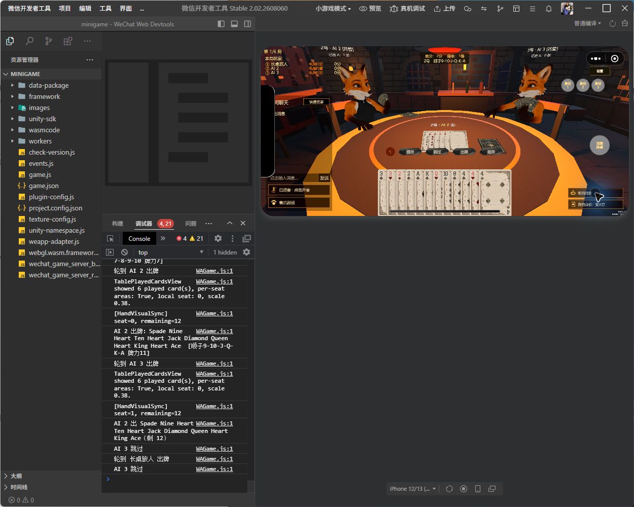Click the game chat message input field
634x507 pixels.
pyautogui.click(x=293, y=178)
